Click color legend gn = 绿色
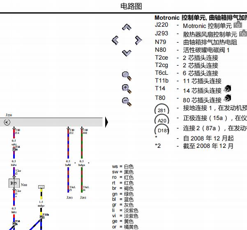247x230 pixels. [x=123, y=194]
